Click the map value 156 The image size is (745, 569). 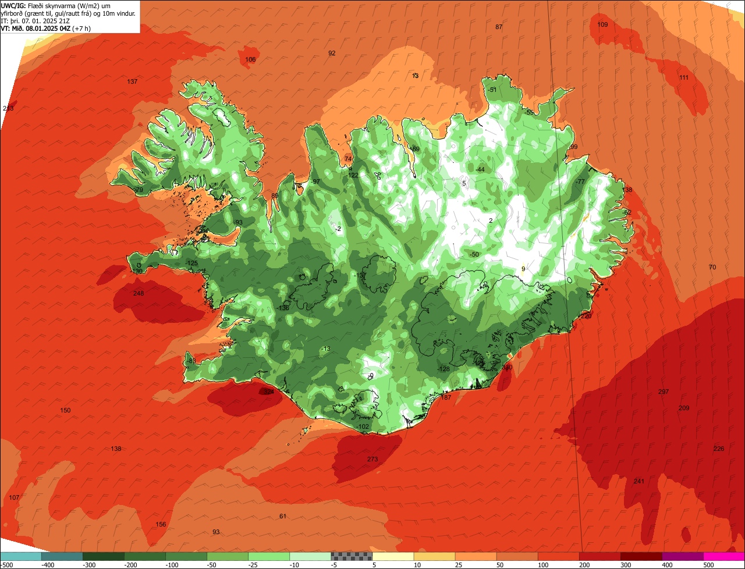click(x=161, y=524)
